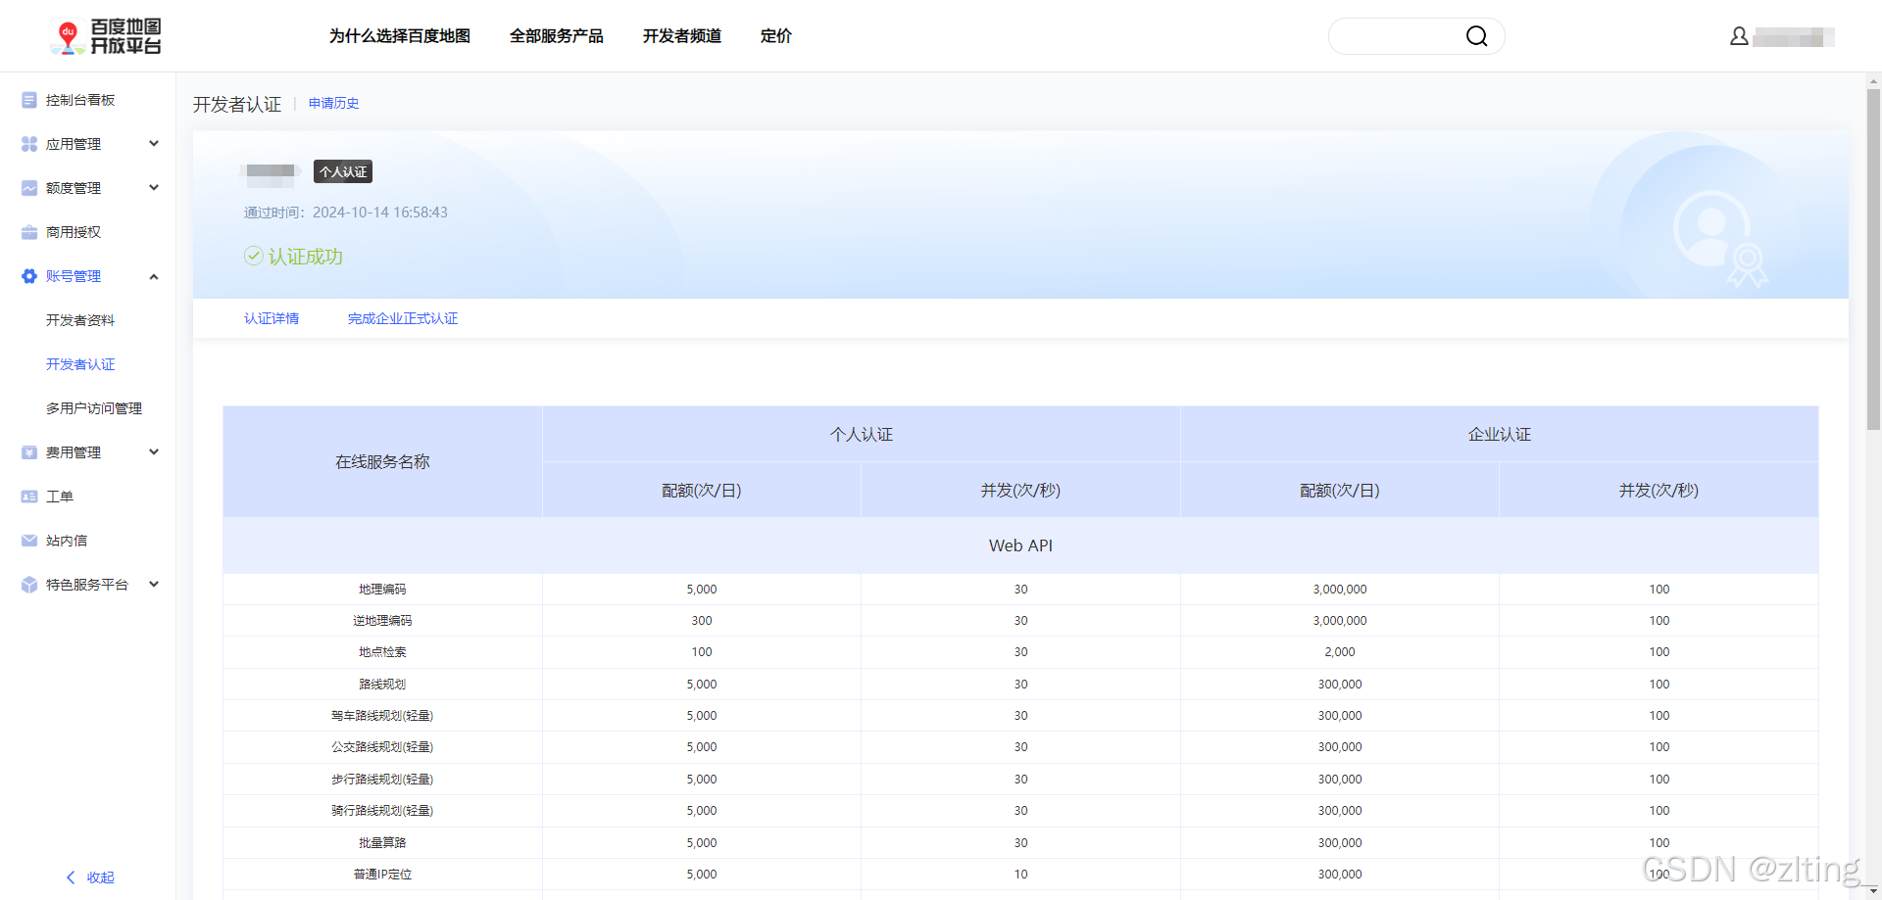The image size is (1882, 900).
Task: Open the user account avatar icon
Action: point(1739,36)
